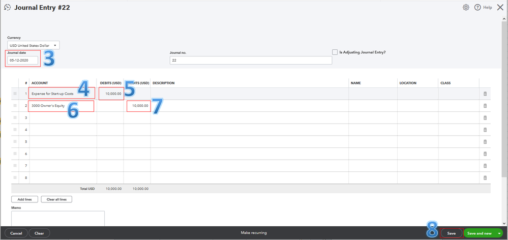Click the DESCRIPTION column header
This screenshot has width=508, height=240.
(x=164, y=83)
